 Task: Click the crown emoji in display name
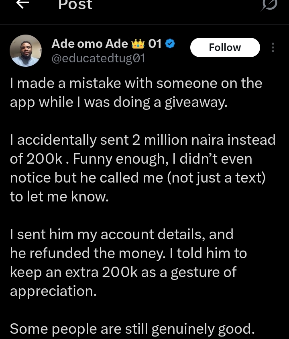(x=138, y=44)
